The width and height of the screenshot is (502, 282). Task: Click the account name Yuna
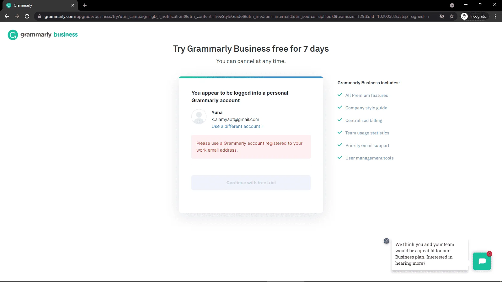click(217, 112)
